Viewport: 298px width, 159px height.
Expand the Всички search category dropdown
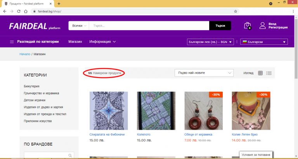[x=79, y=26]
